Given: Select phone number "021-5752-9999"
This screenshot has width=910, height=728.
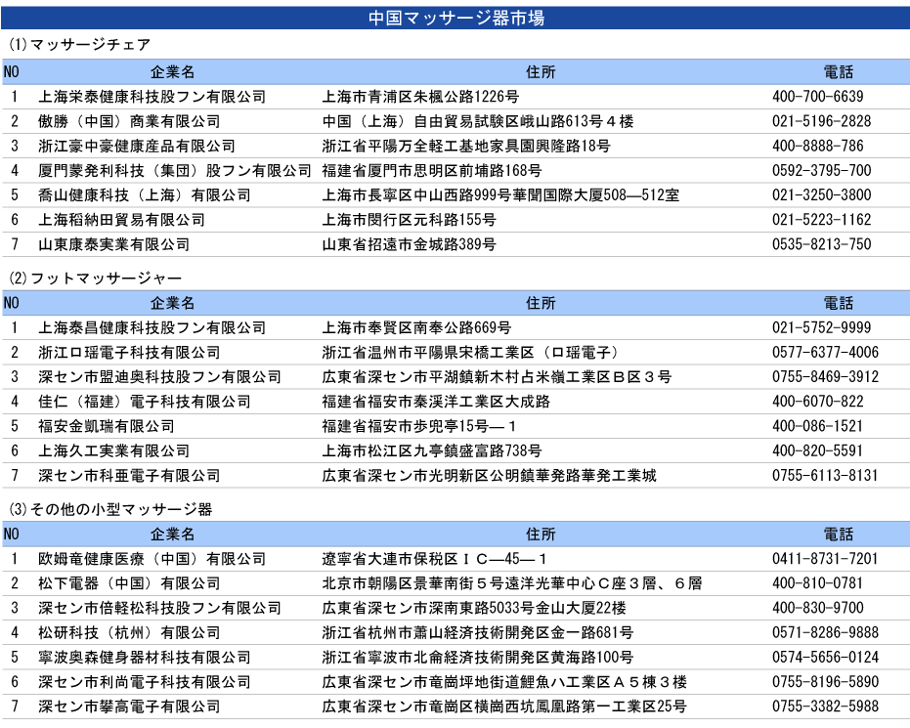Looking at the screenshot, I should (822, 327).
